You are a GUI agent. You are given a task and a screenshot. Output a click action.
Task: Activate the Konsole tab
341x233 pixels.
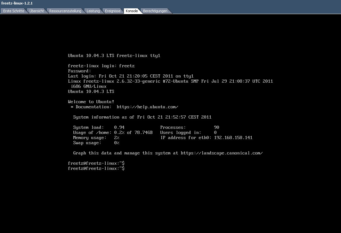pyautogui.click(x=132, y=11)
